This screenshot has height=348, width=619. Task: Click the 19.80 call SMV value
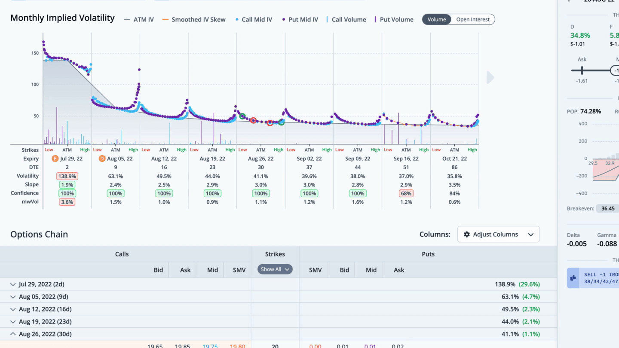click(x=238, y=345)
